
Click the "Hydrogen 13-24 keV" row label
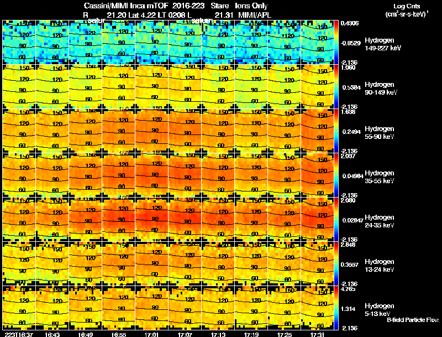[380, 266]
